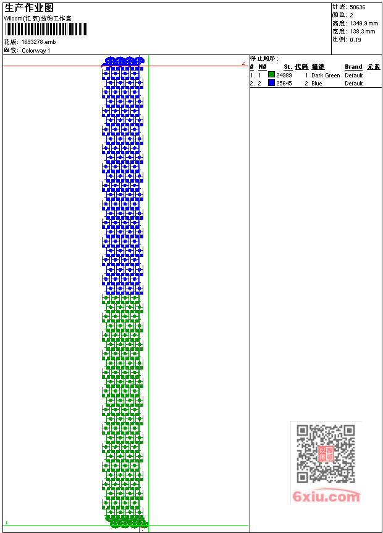The image size is (383, 533).
Task: Click the Dark Green color swatch
Action: pyautogui.click(x=271, y=74)
